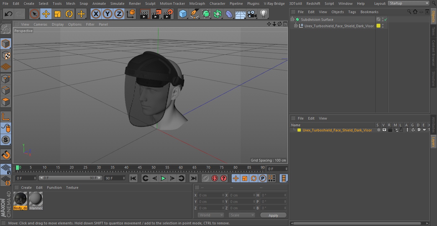
Task: Open viewport Cameras menu
Action: pyautogui.click(x=40, y=24)
